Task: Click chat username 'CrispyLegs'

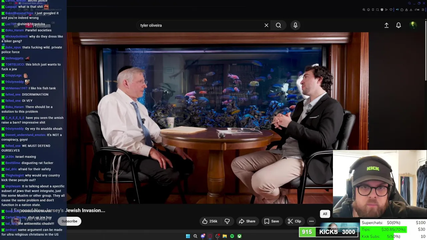Action: pyautogui.click(x=14, y=75)
